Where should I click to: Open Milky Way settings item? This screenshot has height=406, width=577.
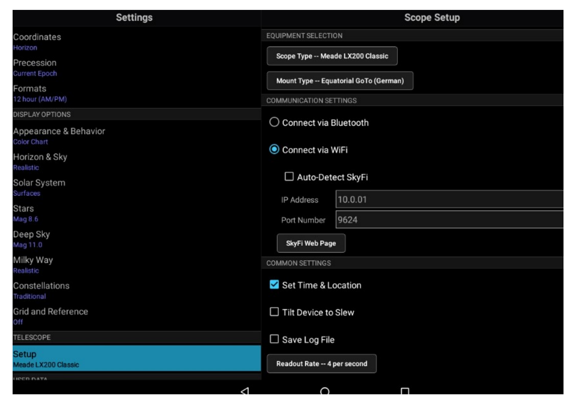pos(137,265)
